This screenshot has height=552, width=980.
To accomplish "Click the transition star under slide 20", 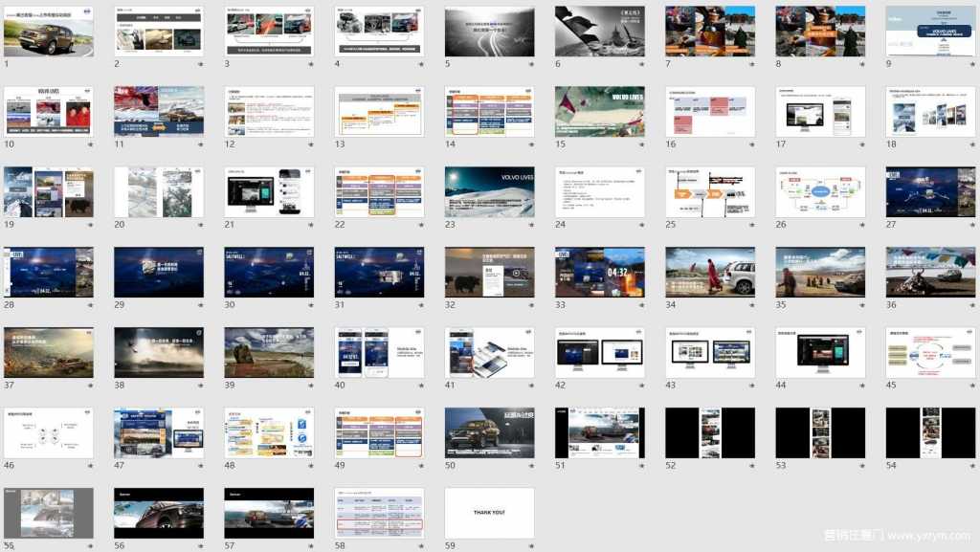I will pos(201,225).
